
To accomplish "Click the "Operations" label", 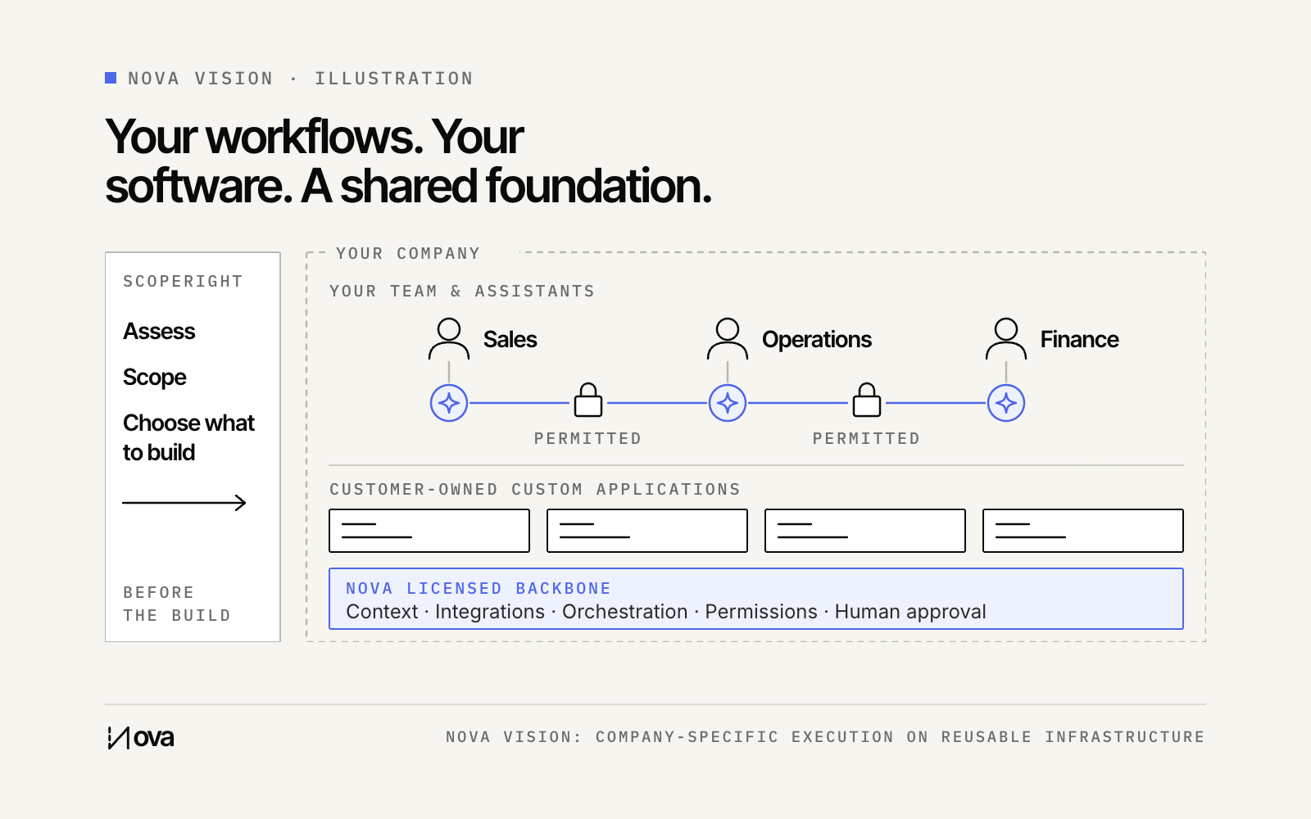I will 817,340.
